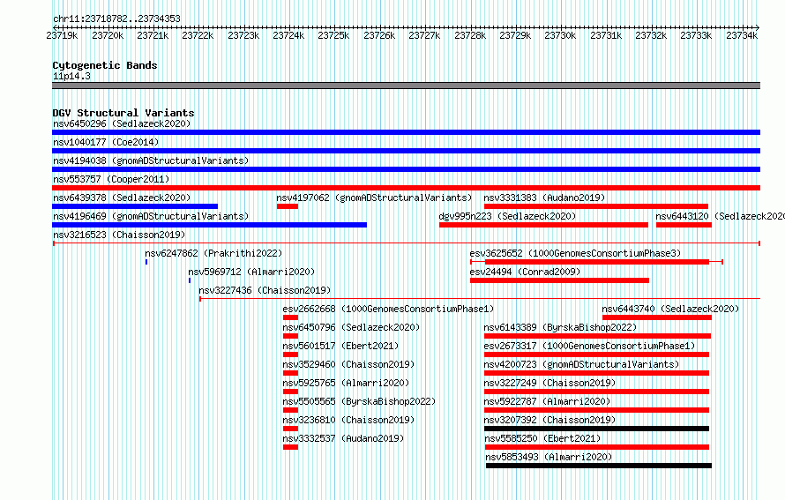Click the black bar under nsv3207392
This screenshot has width=785, height=500.
597,429
